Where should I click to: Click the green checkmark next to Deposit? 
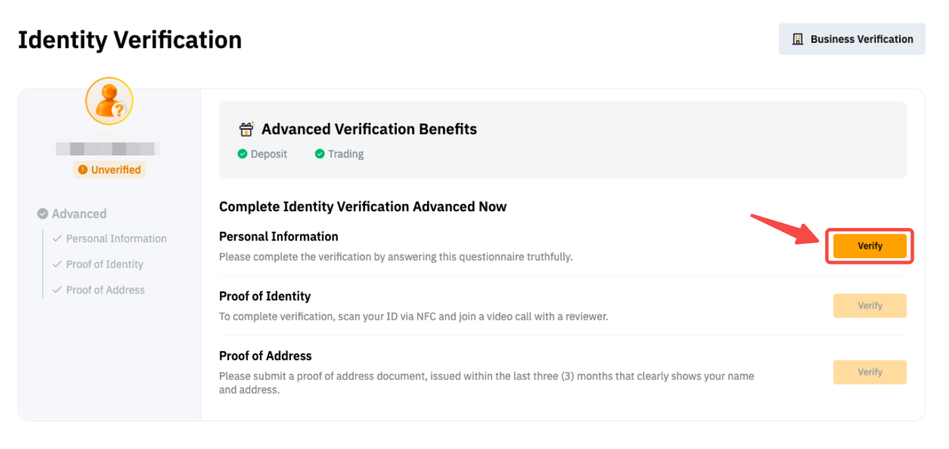(243, 154)
